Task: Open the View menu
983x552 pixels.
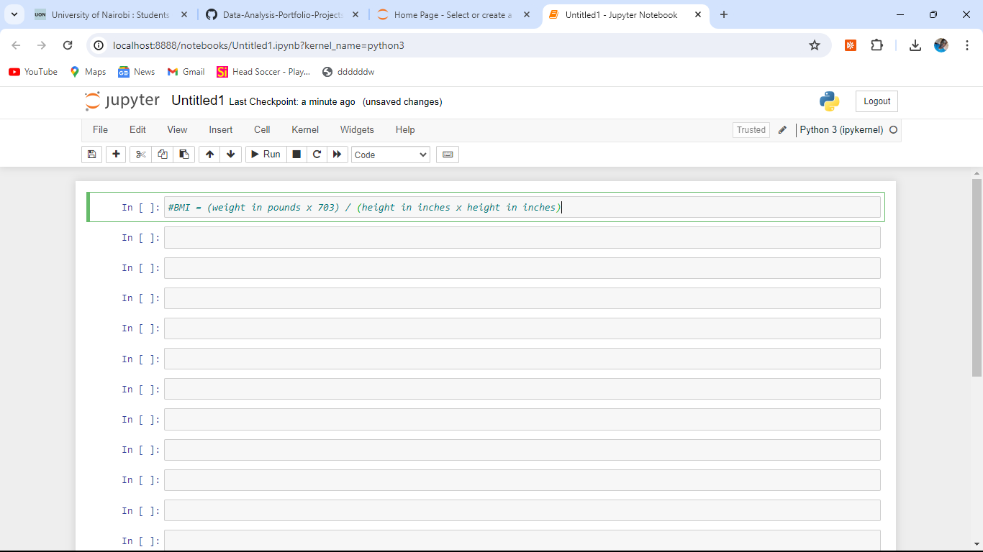Action: pyautogui.click(x=177, y=130)
